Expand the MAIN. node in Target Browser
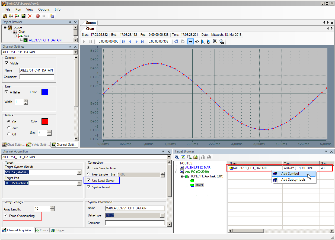Viewport: 335px width, 240px height. click(187, 185)
